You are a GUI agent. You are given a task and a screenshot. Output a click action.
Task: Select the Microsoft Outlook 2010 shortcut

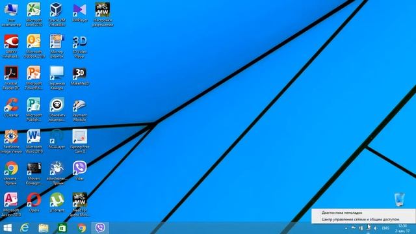pos(34,46)
